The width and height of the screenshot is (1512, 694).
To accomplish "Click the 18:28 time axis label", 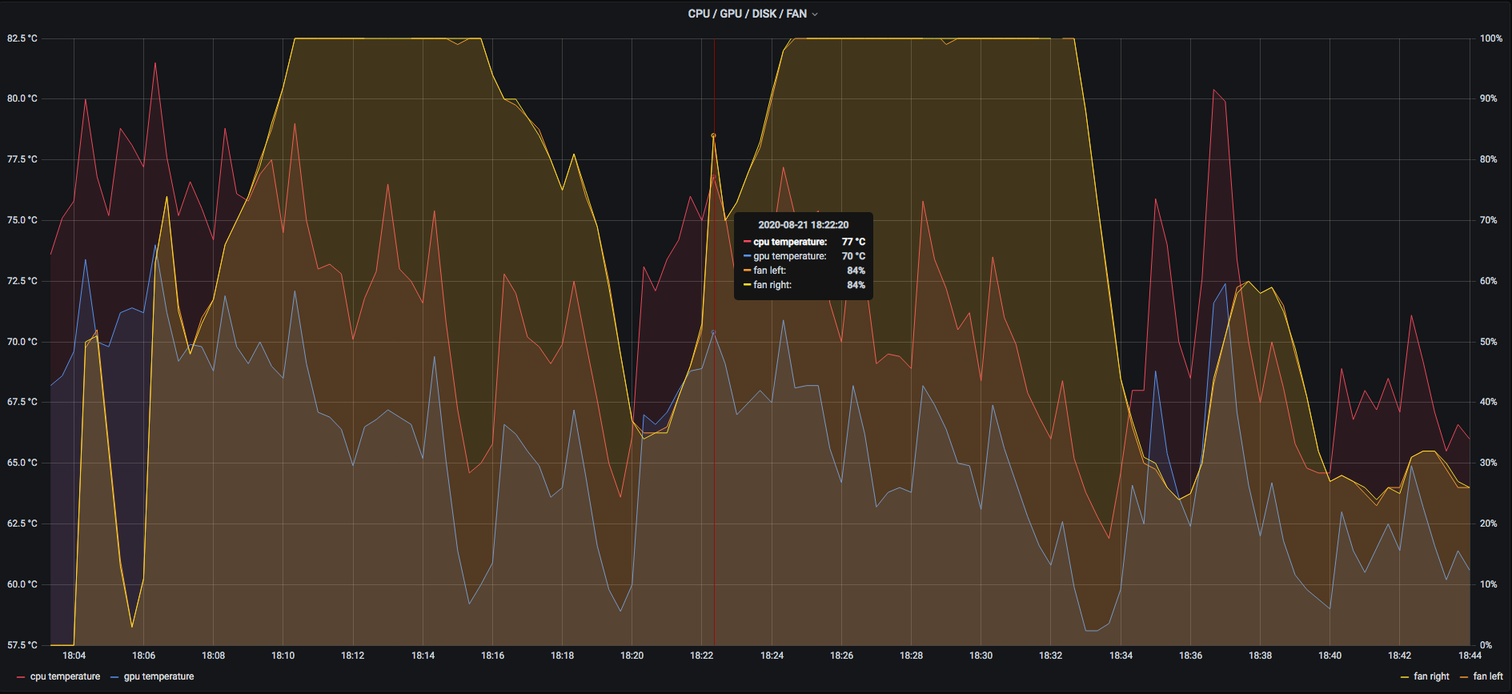I will coord(911,656).
